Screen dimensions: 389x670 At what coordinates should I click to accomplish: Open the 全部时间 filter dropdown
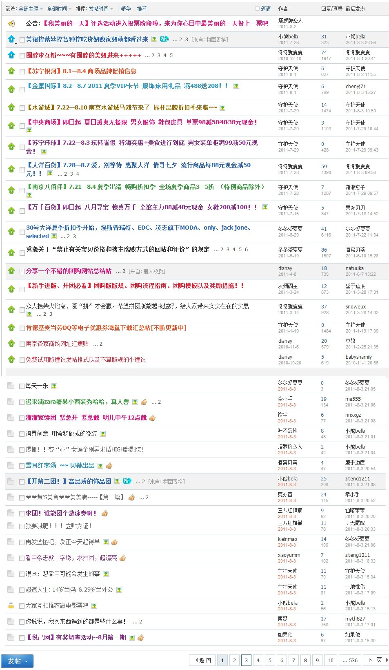(59, 9)
